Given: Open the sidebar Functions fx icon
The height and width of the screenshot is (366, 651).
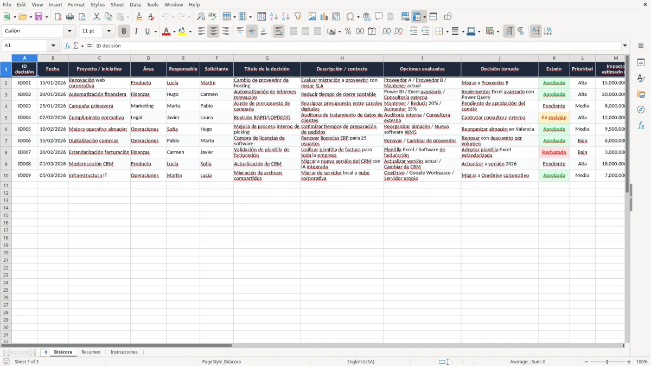Looking at the screenshot, I should pyautogui.click(x=641, y=125).
